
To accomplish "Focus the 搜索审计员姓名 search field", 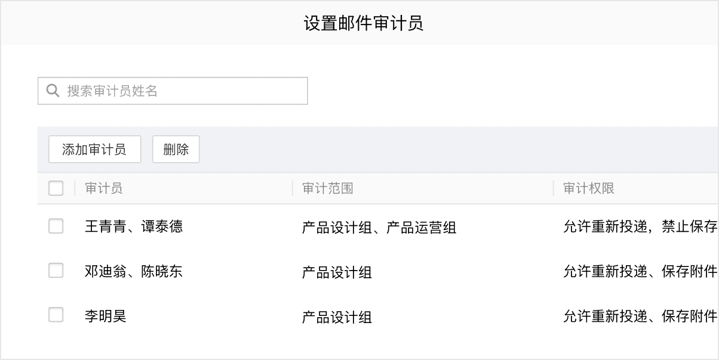I will point(173,91).
